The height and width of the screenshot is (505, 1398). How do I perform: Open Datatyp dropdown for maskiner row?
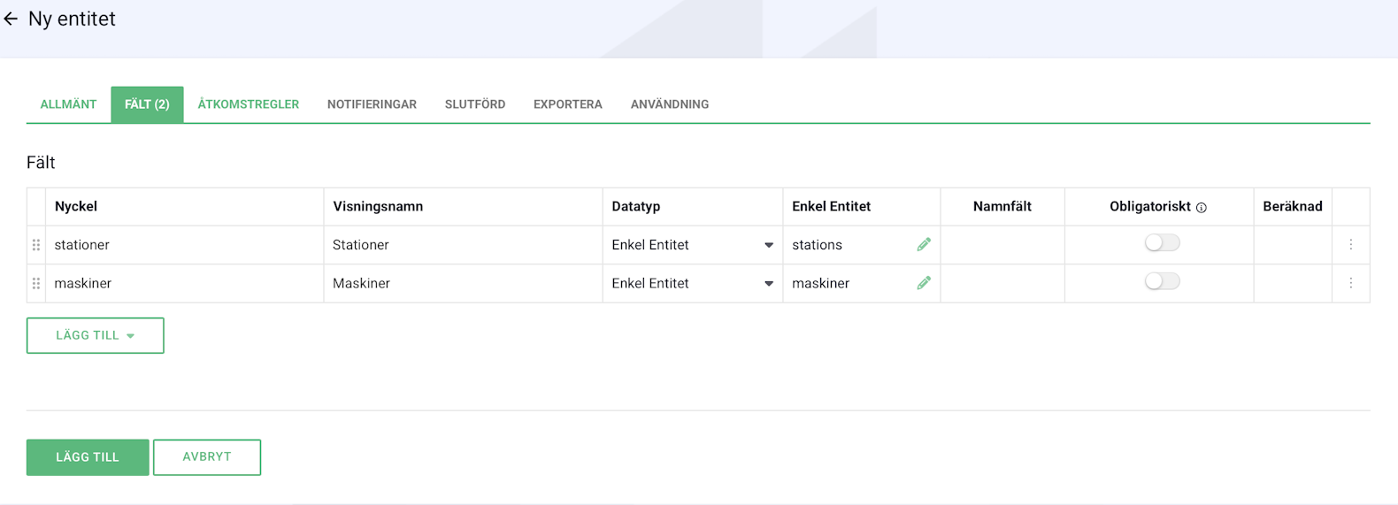(x=693, y=283)
